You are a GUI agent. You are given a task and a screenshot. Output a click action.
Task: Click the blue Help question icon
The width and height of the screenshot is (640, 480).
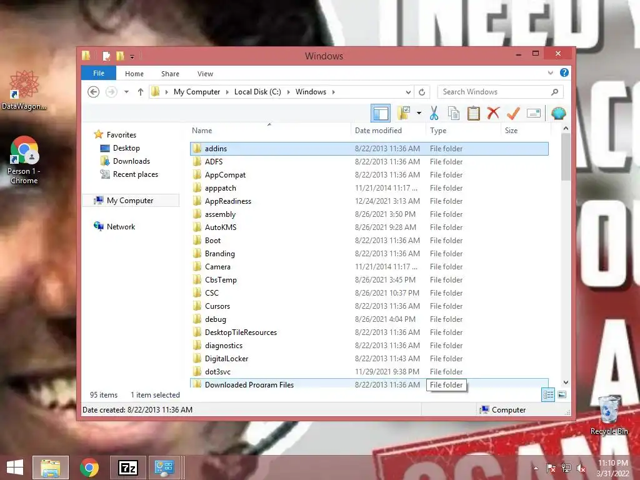[x=564, y=72]
